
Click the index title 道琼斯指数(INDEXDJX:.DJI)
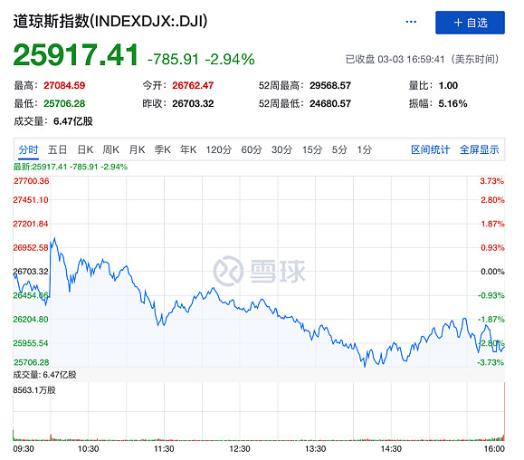(110, 22)
